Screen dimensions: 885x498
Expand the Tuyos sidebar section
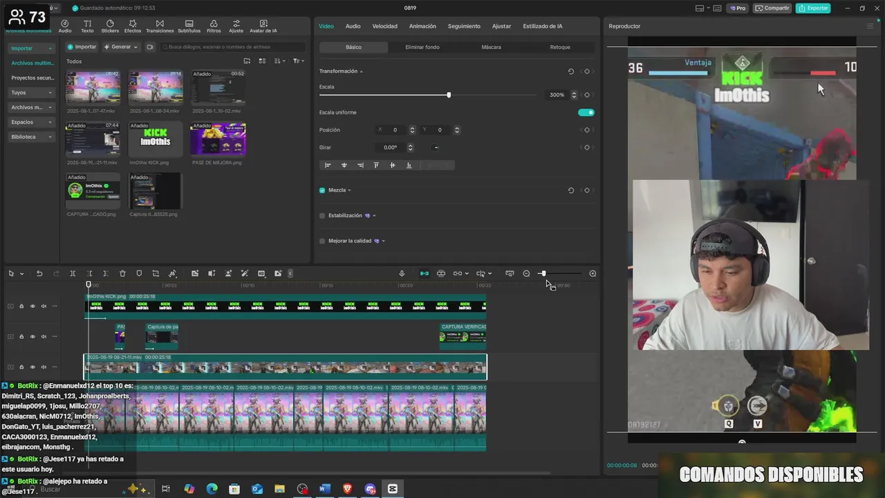coord(50,92)
